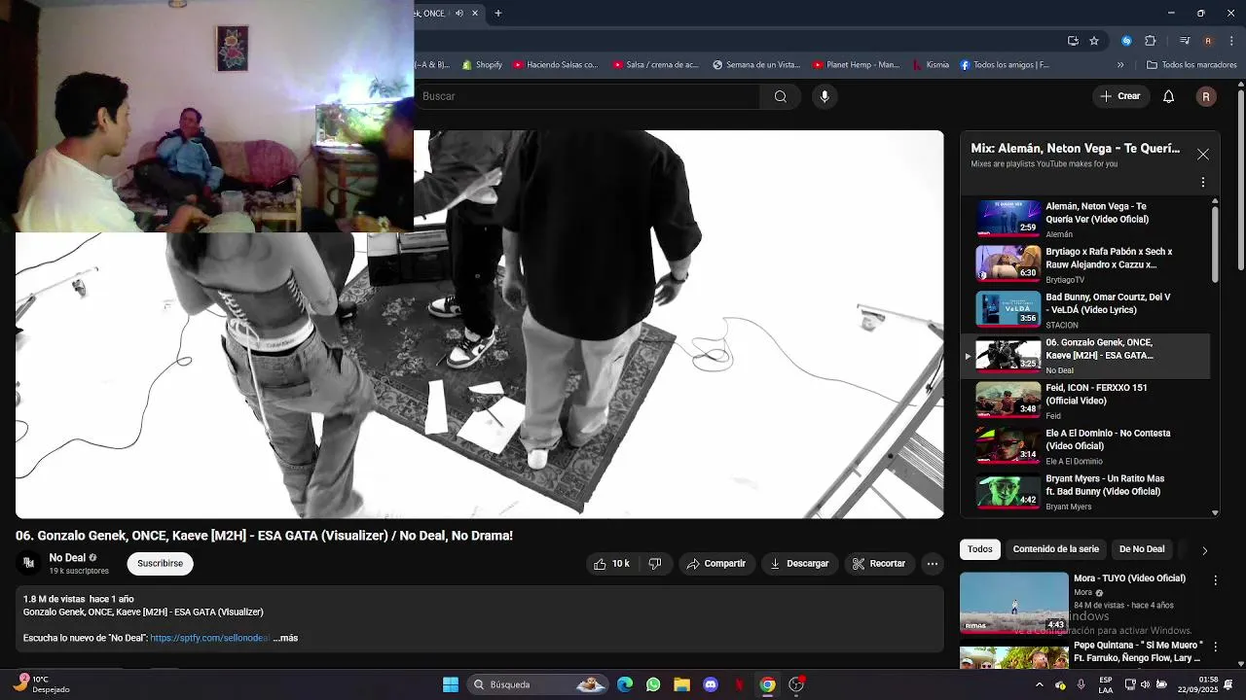Image resolution: width=1246 pixels, height=700 pixels.
Task: Play Alemán, Neton Vega - Te Quería Ver
Action: pyautogui.click(x=1084, y=220)
